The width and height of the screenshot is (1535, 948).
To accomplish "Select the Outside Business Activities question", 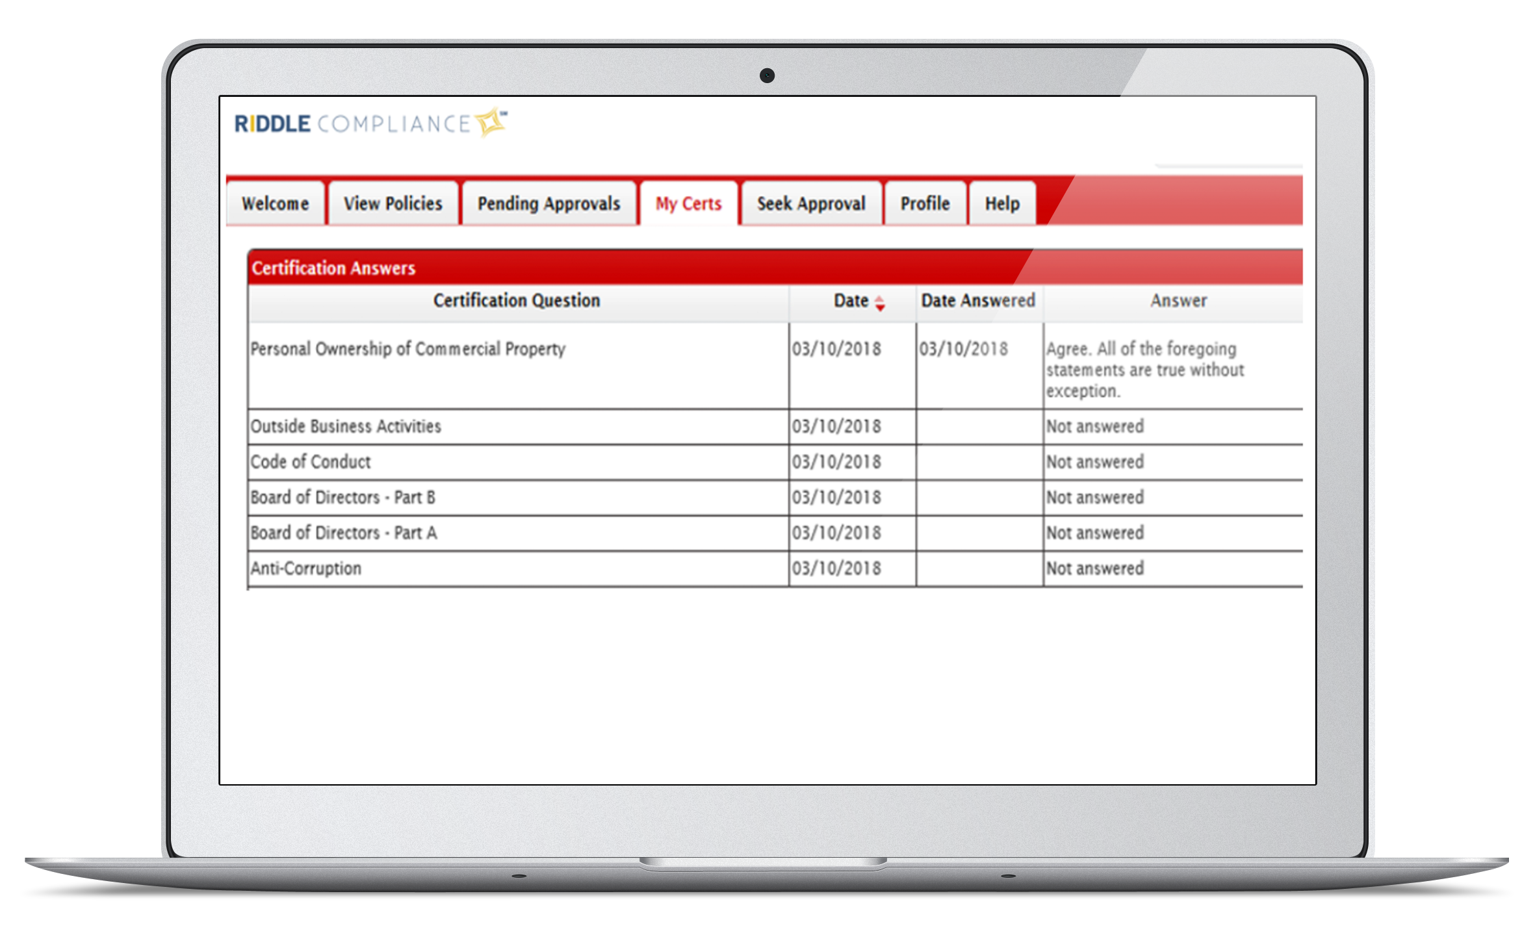I will click(346, 426).
